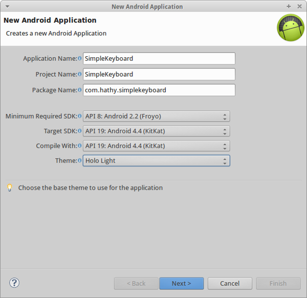
Task: Click the 'Package Name:' label
Action: (55, 90)
